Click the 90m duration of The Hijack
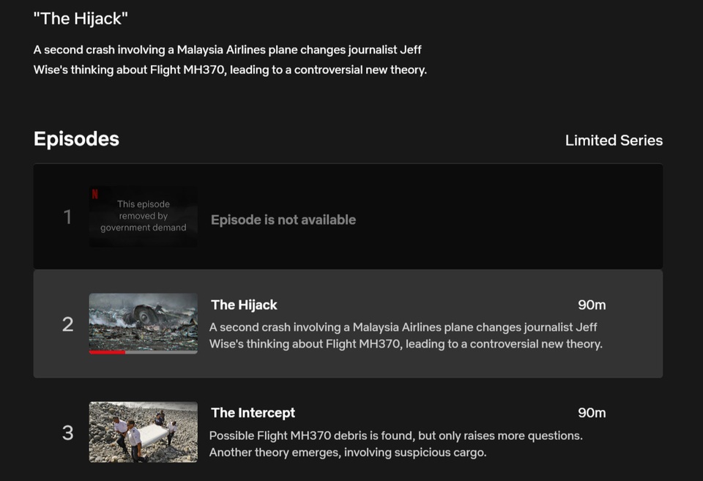 pos(591,305)
